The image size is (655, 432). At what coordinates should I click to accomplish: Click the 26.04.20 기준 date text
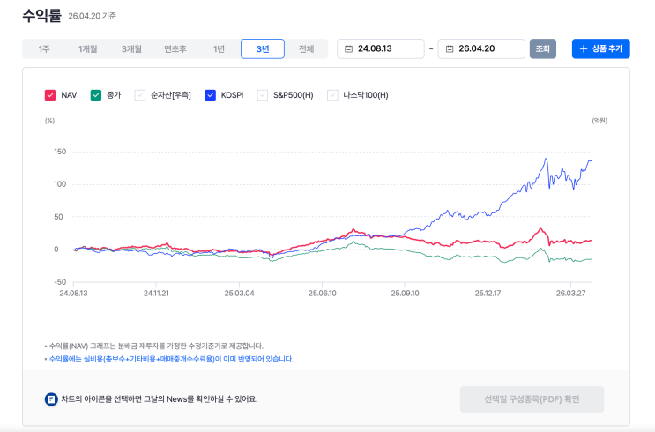[x=93, y=16]
